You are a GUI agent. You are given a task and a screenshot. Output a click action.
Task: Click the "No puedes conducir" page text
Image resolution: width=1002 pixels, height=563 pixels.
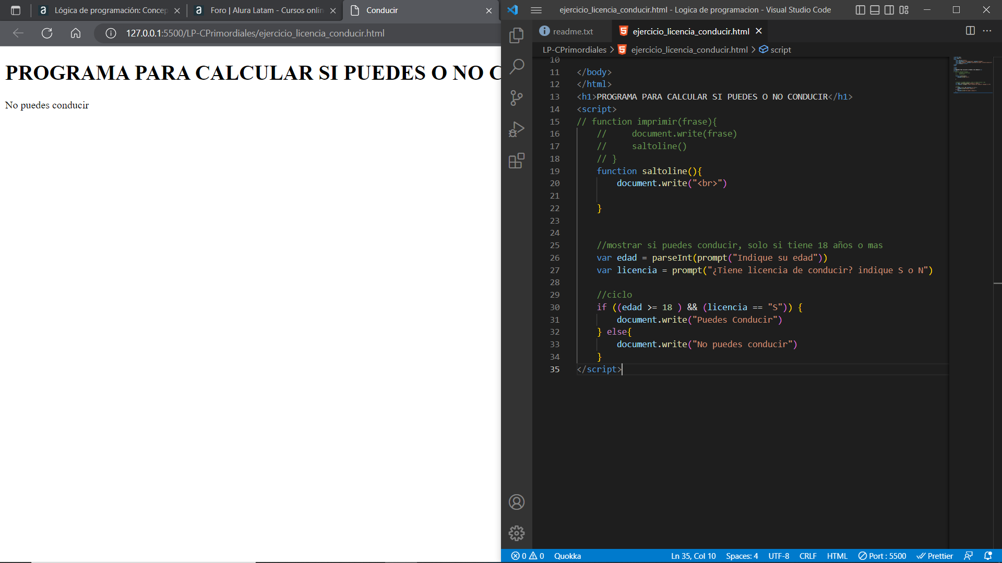47,105
